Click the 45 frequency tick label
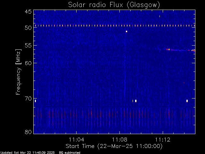 coord(28,12)
